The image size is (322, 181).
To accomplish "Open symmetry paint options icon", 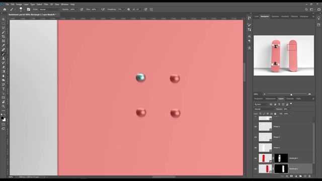I will [x=151, y=10].
